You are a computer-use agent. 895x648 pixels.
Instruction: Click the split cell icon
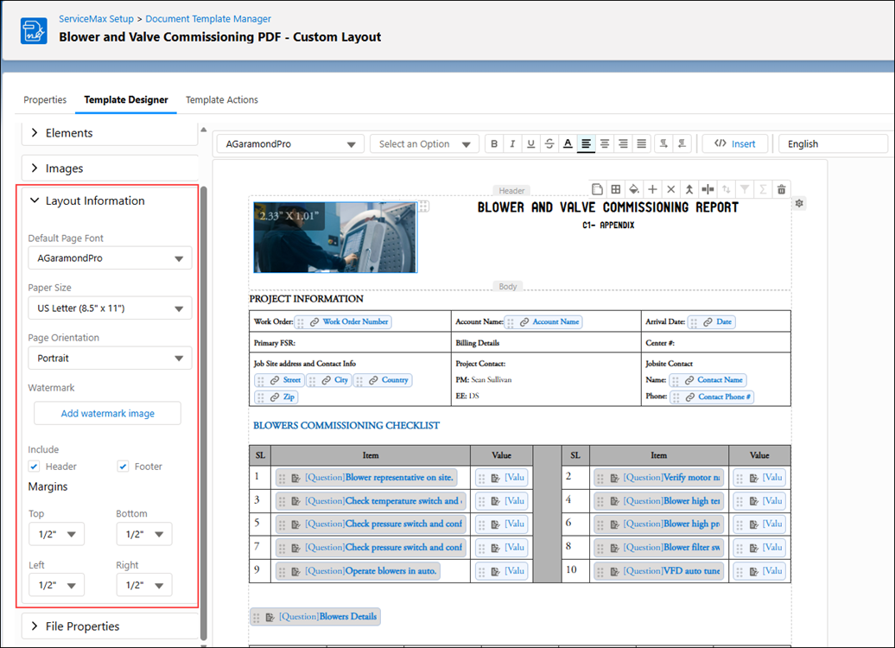click(x=708, y=189)
